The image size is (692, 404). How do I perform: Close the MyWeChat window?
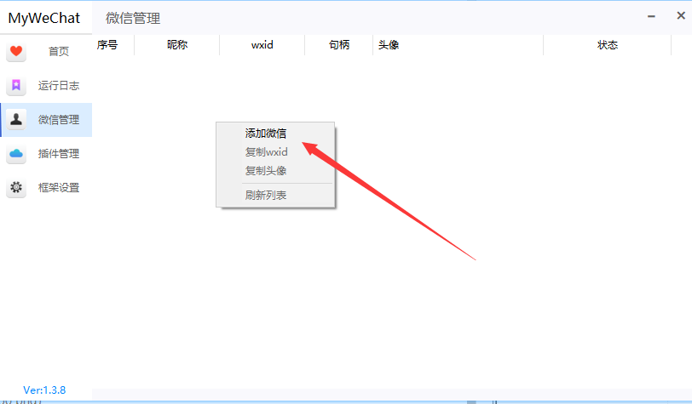pyautogui.click(x=681, y=16)
